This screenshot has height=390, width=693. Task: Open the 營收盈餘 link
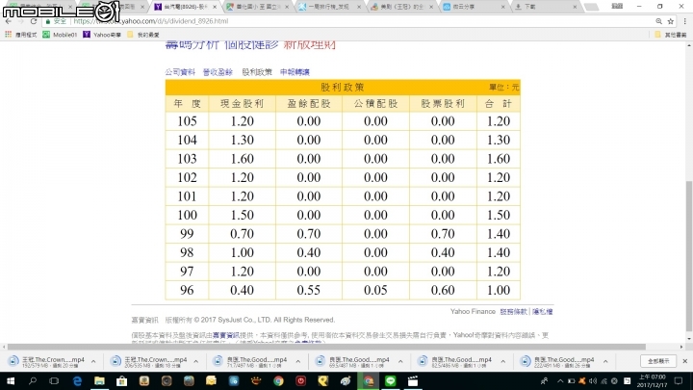[x=218, y=72]
